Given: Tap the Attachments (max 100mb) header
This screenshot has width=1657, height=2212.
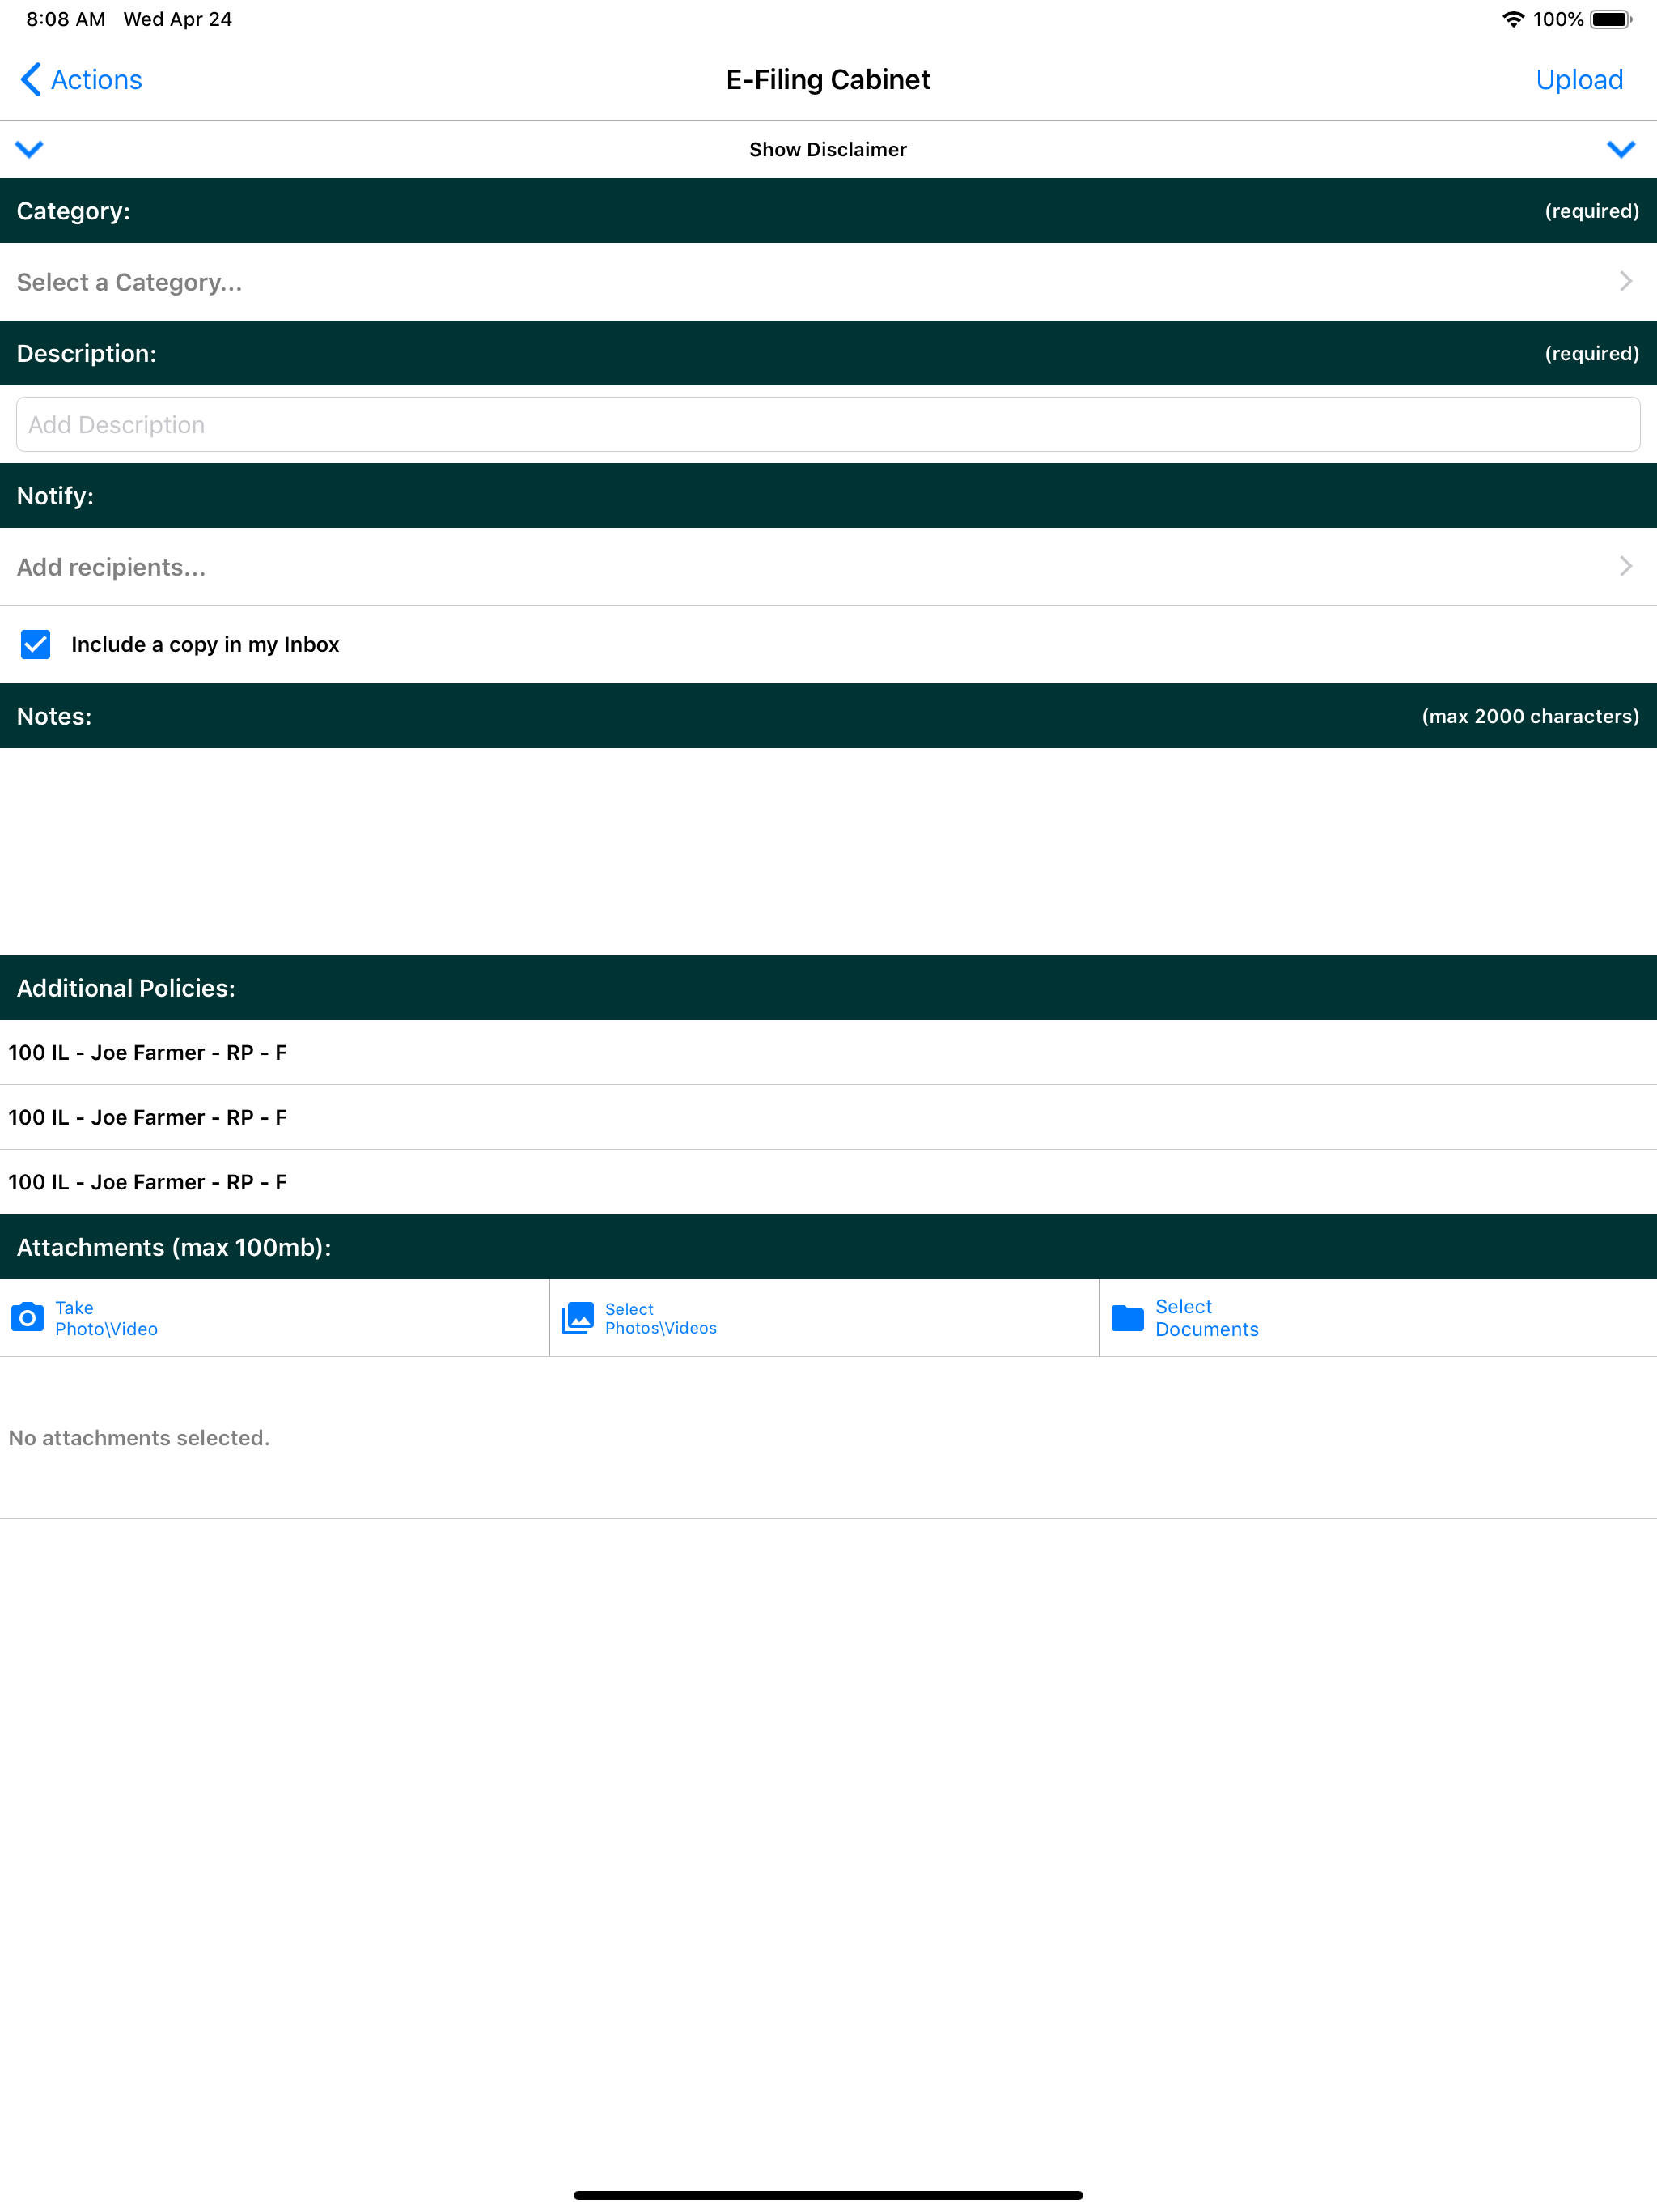Looking at the screenshot, I should 828,1247.
